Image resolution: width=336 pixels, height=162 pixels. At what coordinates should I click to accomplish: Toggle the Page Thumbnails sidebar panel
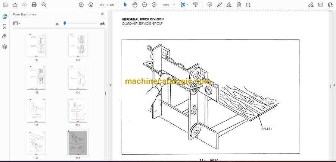[x=5, y=16]
